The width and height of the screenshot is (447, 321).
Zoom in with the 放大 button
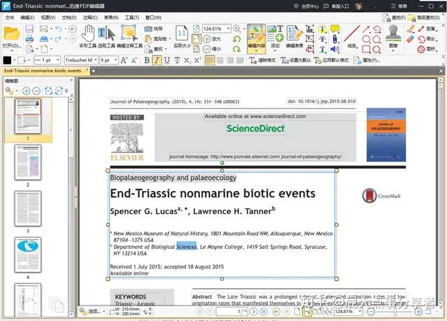click(212, 38)
